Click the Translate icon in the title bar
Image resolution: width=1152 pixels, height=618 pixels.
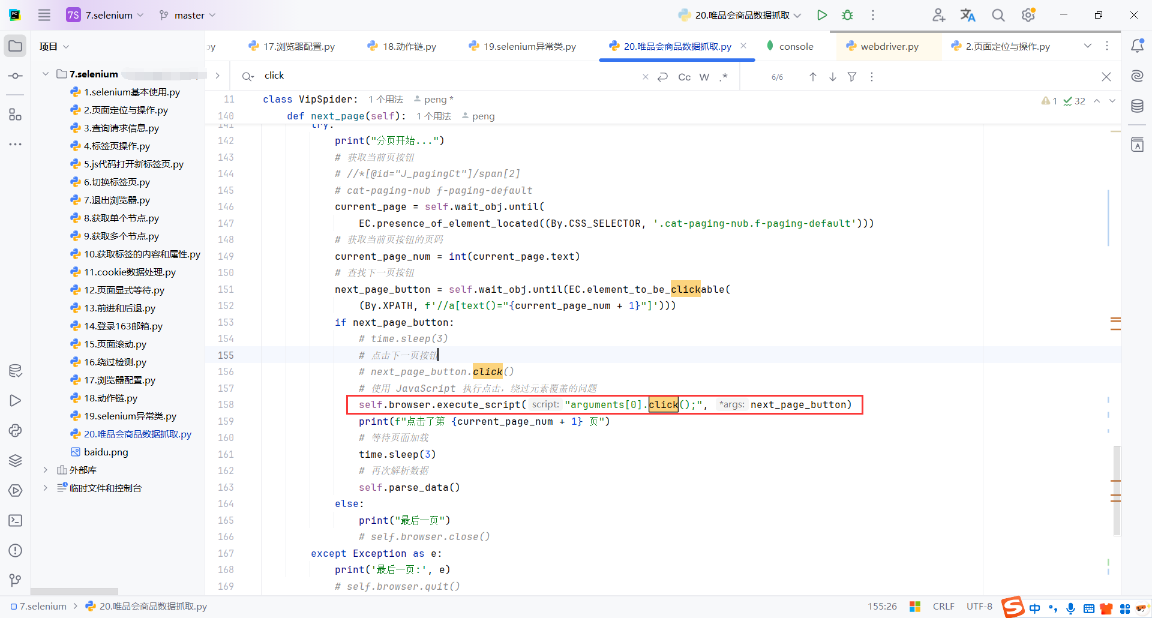968,15
